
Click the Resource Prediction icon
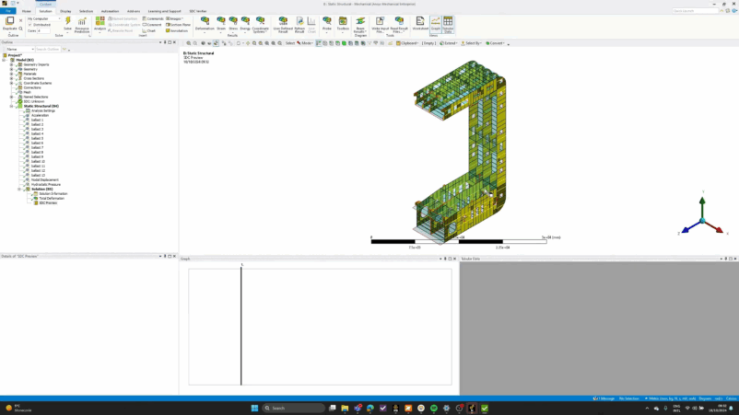coord(82,23)
